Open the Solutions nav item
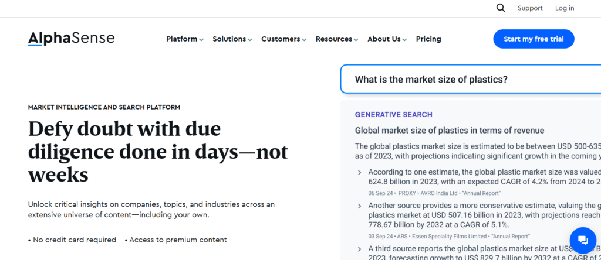601x260 pixels. (229, 39)
